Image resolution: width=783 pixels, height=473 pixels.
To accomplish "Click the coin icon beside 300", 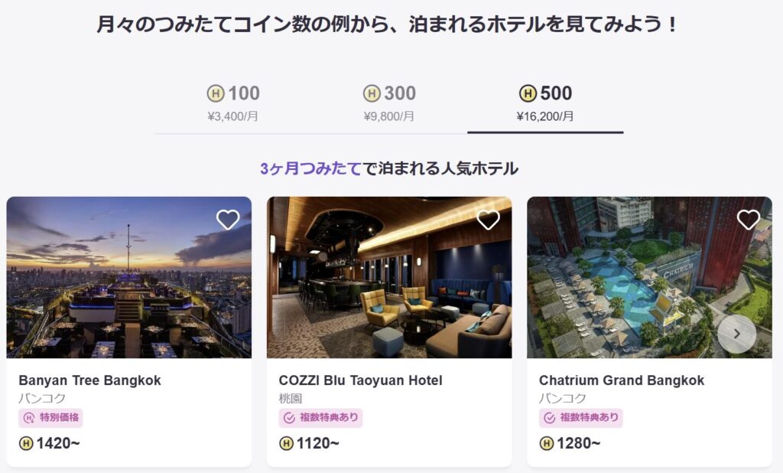I will (372, 94).
